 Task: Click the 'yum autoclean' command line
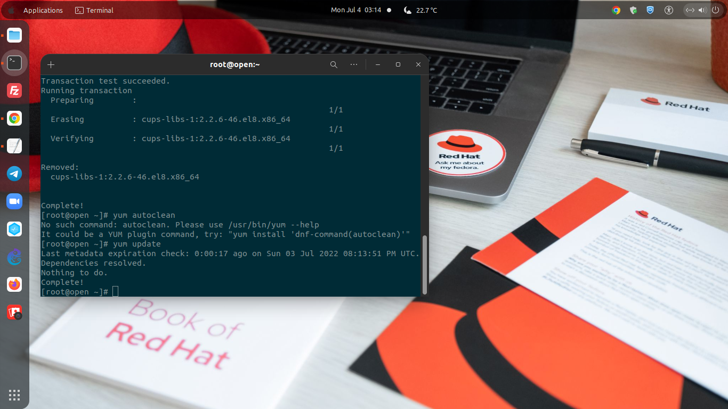click(x=108, y=215)
